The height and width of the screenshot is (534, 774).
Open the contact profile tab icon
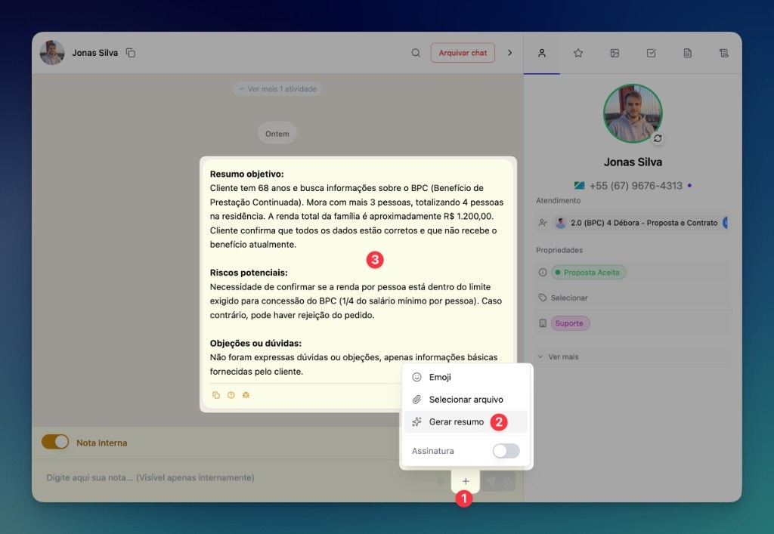tap(541, 53)
